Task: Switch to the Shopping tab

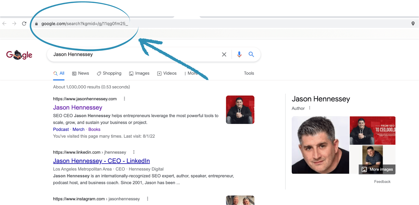Action: [x=109, y=73]
